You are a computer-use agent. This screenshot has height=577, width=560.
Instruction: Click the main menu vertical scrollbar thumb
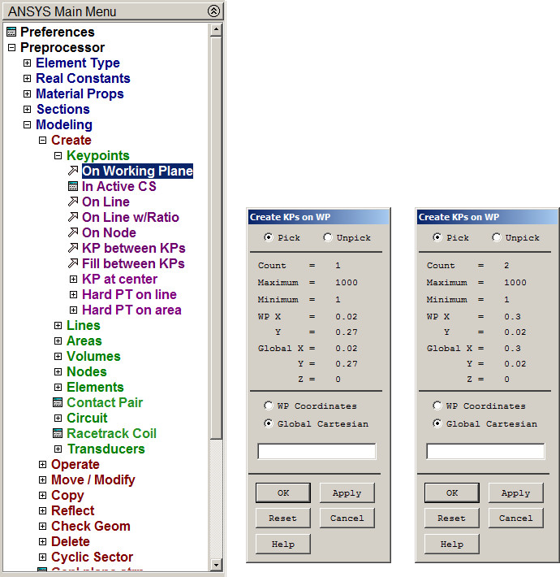pos(216,237)
